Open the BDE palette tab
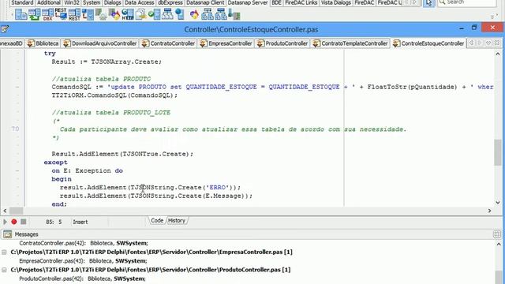Screen dimensions: 505x284 pyautogui.click(x=276, y=2)
